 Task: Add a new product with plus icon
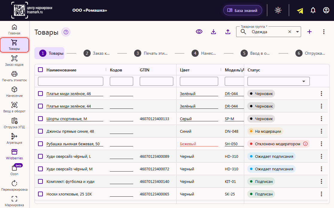(309, 32)
